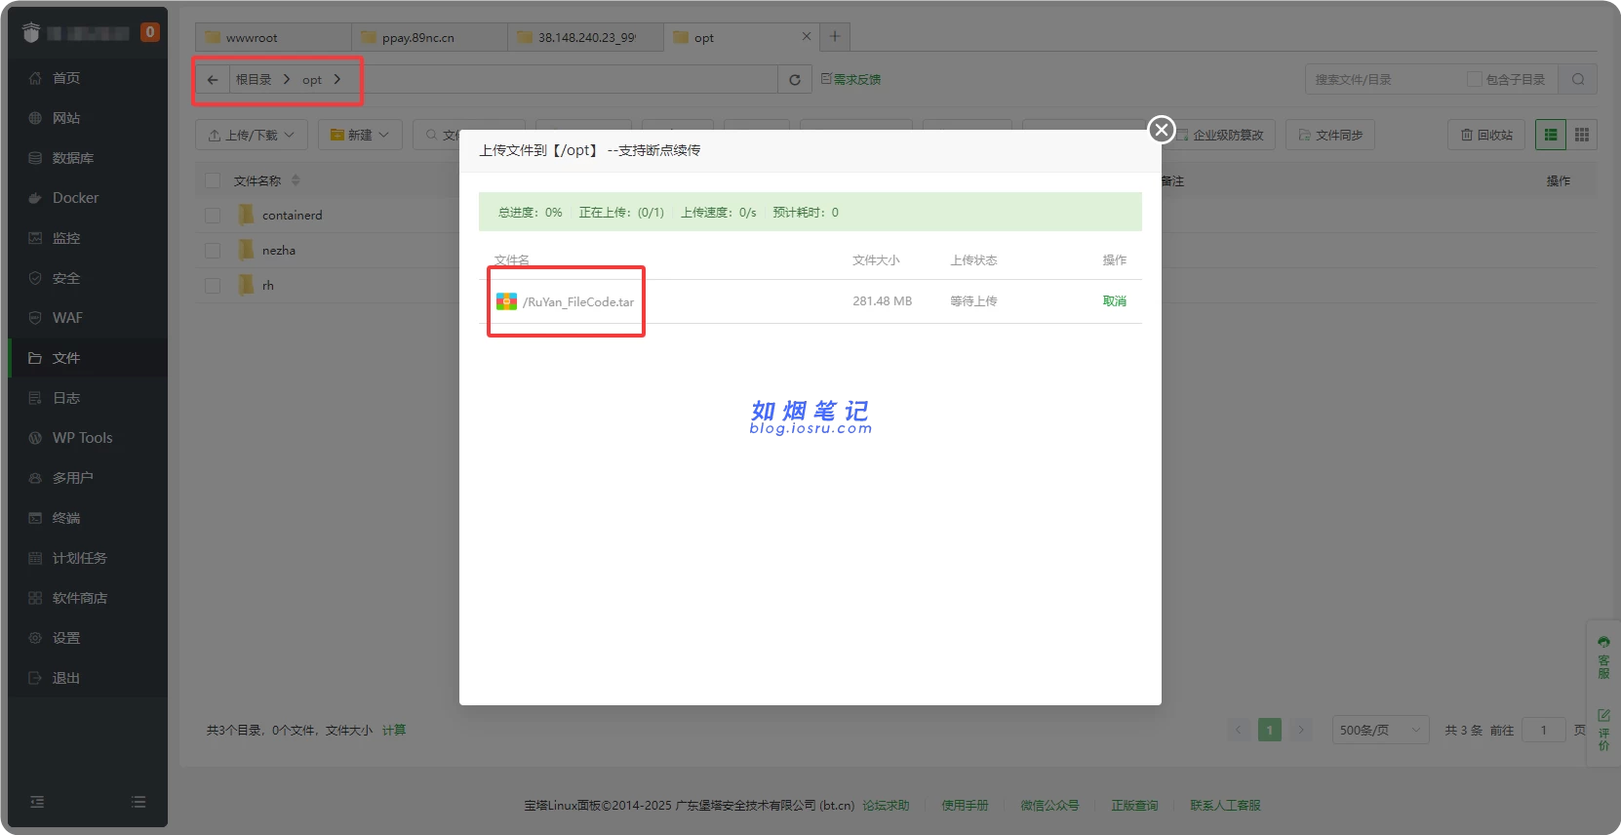The height and width of the screenshot is (835, 1621).
Task: Click 计算 to calculate folder size
Action: point(394,730)
